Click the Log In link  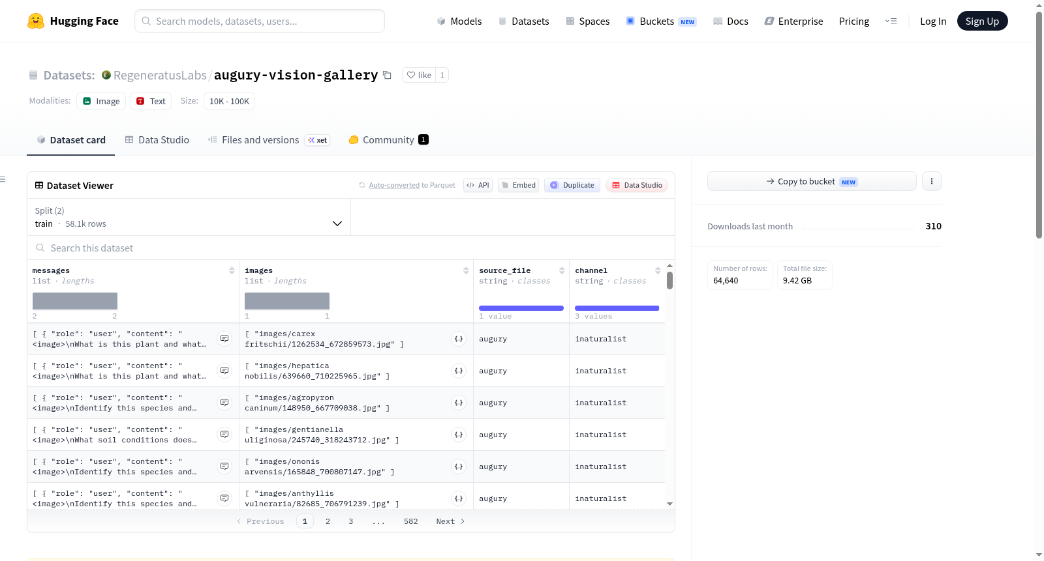point(933,21)
